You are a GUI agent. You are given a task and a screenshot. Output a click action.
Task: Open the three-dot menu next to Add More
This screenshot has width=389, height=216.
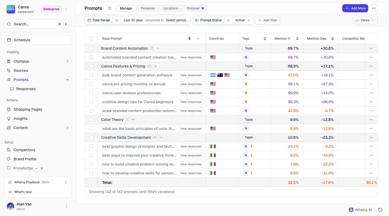374,8
